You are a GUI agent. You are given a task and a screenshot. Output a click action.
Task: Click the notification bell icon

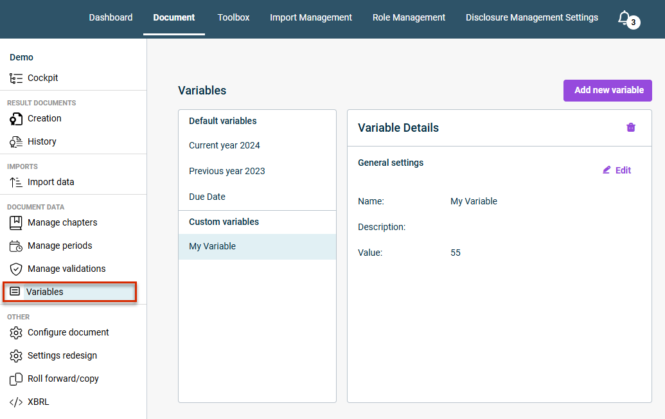(624, 17)
